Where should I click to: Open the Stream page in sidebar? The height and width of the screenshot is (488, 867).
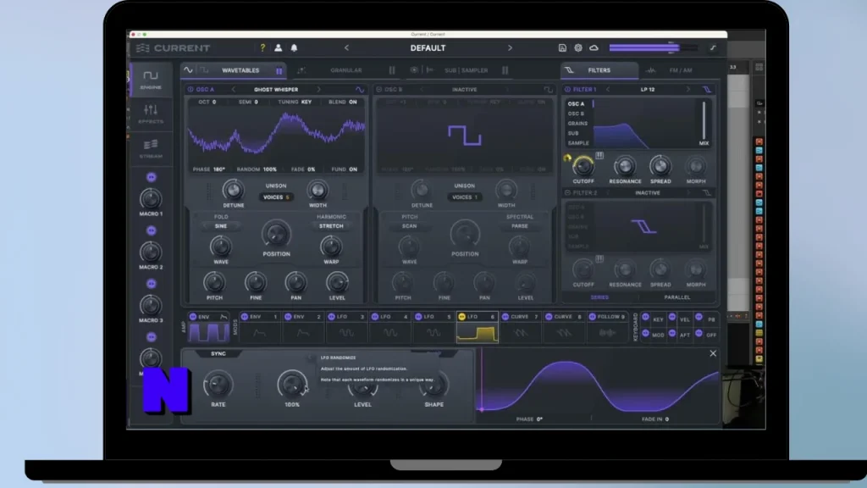point(151,148)
